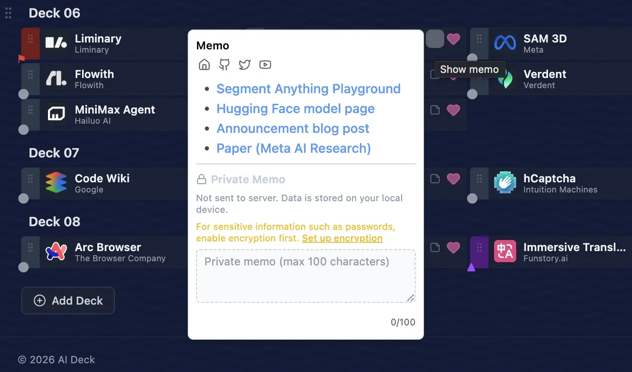Click the YouTube icon in the Memo popup

click(265, 65)
